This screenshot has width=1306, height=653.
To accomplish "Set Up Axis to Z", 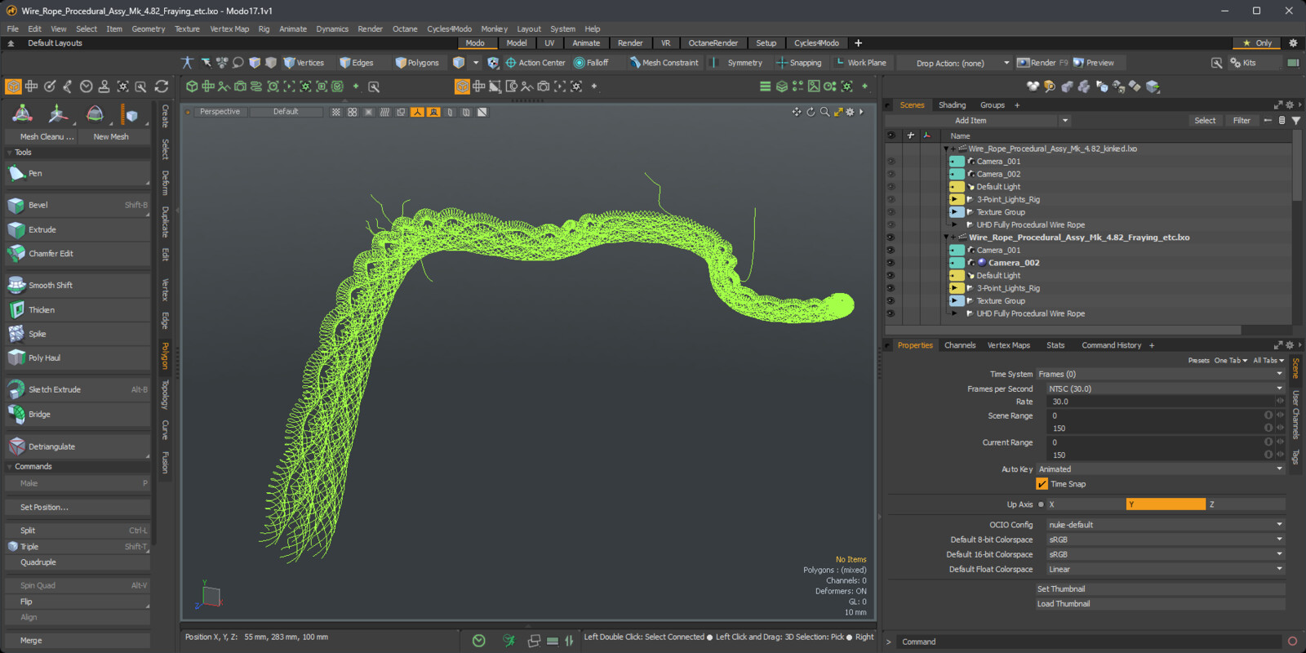I will (1246, 504).
